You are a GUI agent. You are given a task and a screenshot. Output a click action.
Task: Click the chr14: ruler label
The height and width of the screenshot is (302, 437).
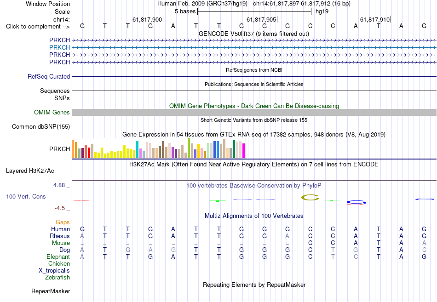tap(61, 19)
